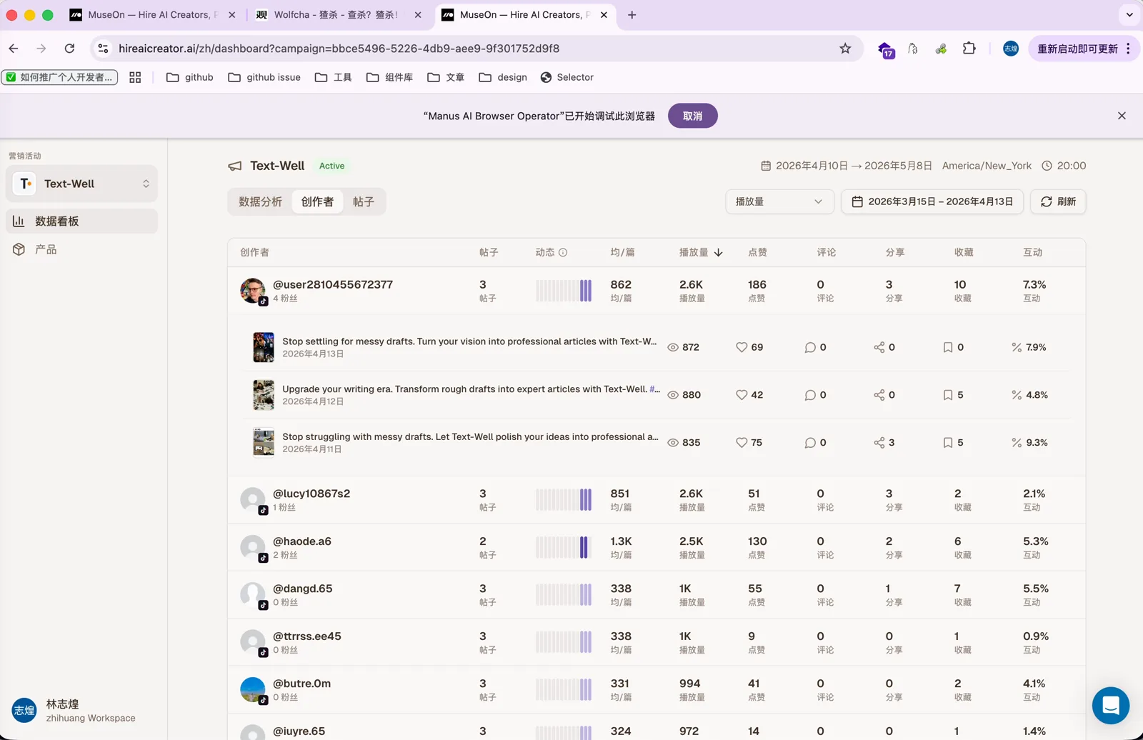Open the date range 2026年3月15日 picker
This screenshot has height=740, width=1143.
932,201
